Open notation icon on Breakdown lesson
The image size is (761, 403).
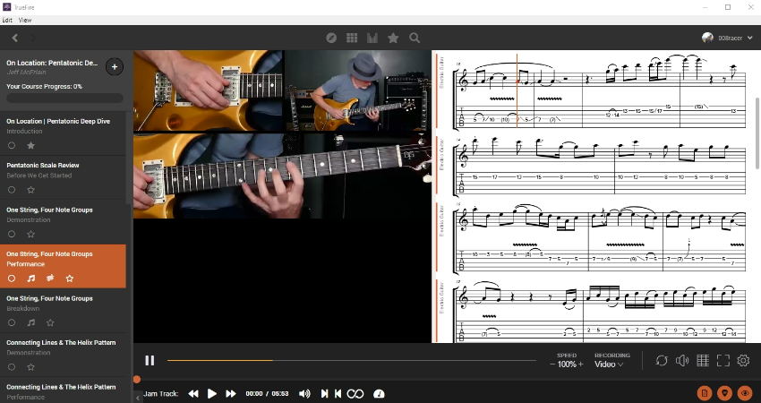[x=31, y=322]
